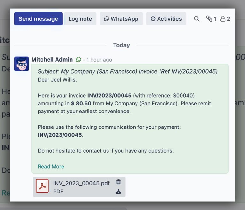Image resolution: width=245 pixels, height=210 pixels.
Task: Click the Send message button
Action: [38, 19]
